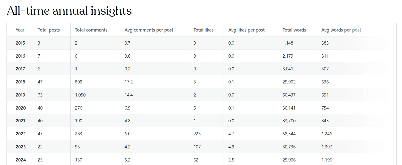Screen dimensions: 402x165
Task: Click the 2022 total words value 58,544
Action: tap(289, 134)
